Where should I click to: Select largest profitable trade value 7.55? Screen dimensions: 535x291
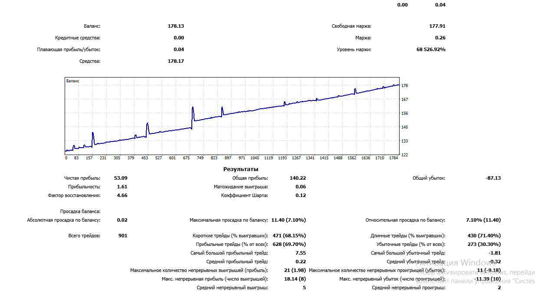[301, 253]
